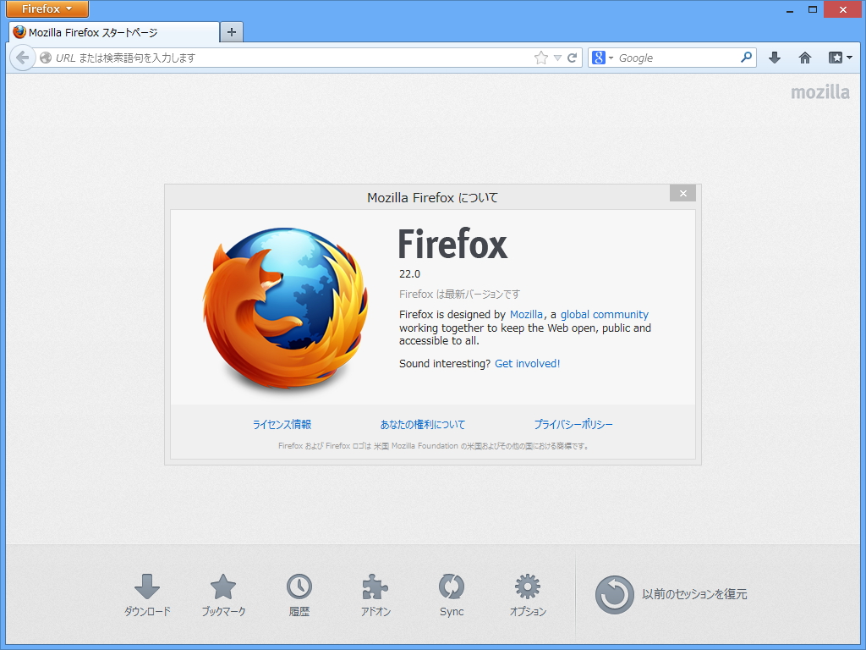Open ブックマーク from the start page icons
The width and height of the screenshot is (866, 650).
coord(223,588)
